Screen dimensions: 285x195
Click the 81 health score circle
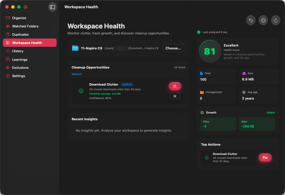pyautogui.click(x=210, y=51)
